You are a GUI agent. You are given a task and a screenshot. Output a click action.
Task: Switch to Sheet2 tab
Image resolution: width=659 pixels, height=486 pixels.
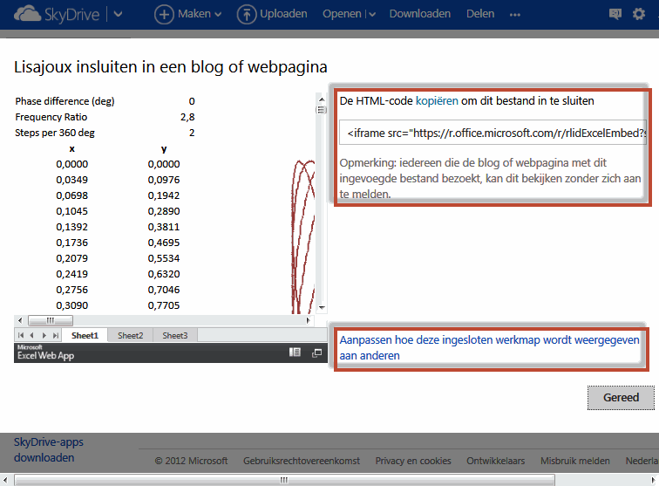130,335
